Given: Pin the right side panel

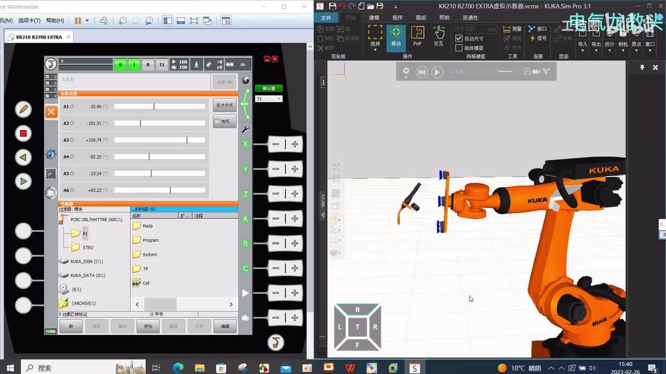Looking at the screenshot, I should pyautogui.click(x=642, y=68).
